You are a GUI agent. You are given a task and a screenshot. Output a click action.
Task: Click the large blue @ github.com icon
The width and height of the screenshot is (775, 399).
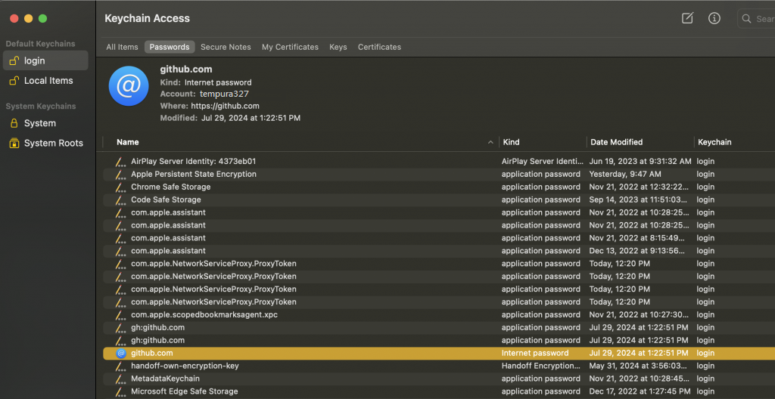tap(129, 86)
